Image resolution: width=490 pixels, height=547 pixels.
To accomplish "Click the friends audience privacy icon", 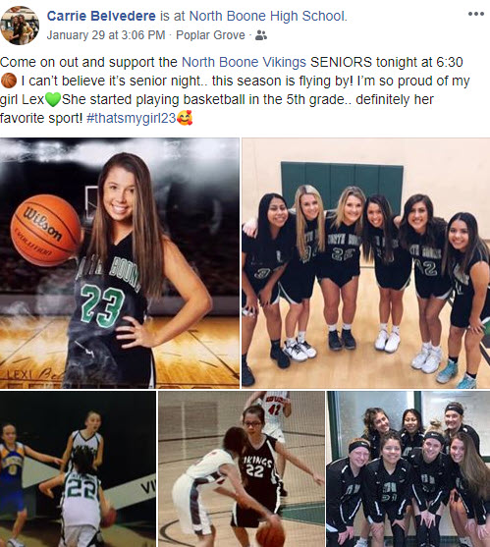I will [x=261, y=35].
